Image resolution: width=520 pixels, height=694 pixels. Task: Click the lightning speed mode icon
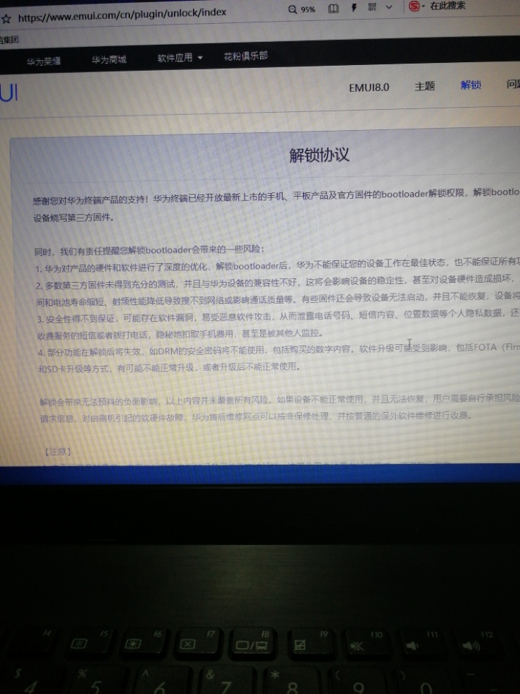(354, 7)
